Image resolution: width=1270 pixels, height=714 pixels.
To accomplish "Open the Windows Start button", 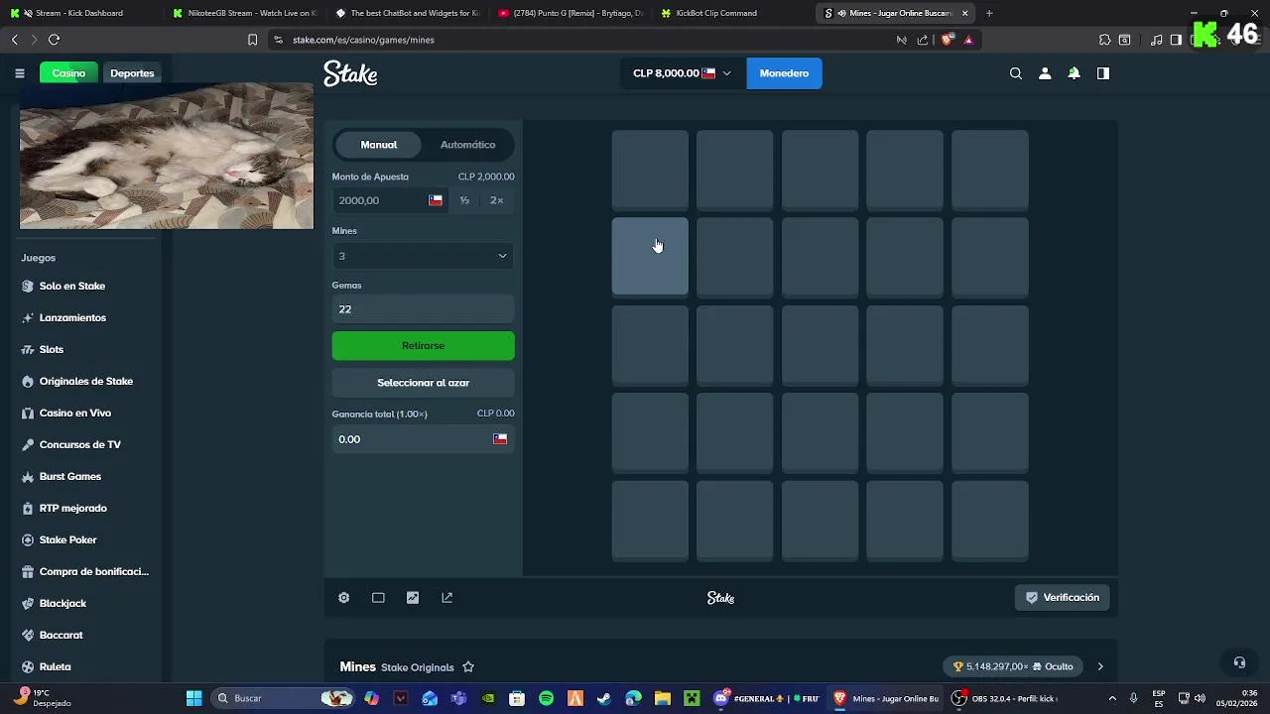I will [194, 698].
